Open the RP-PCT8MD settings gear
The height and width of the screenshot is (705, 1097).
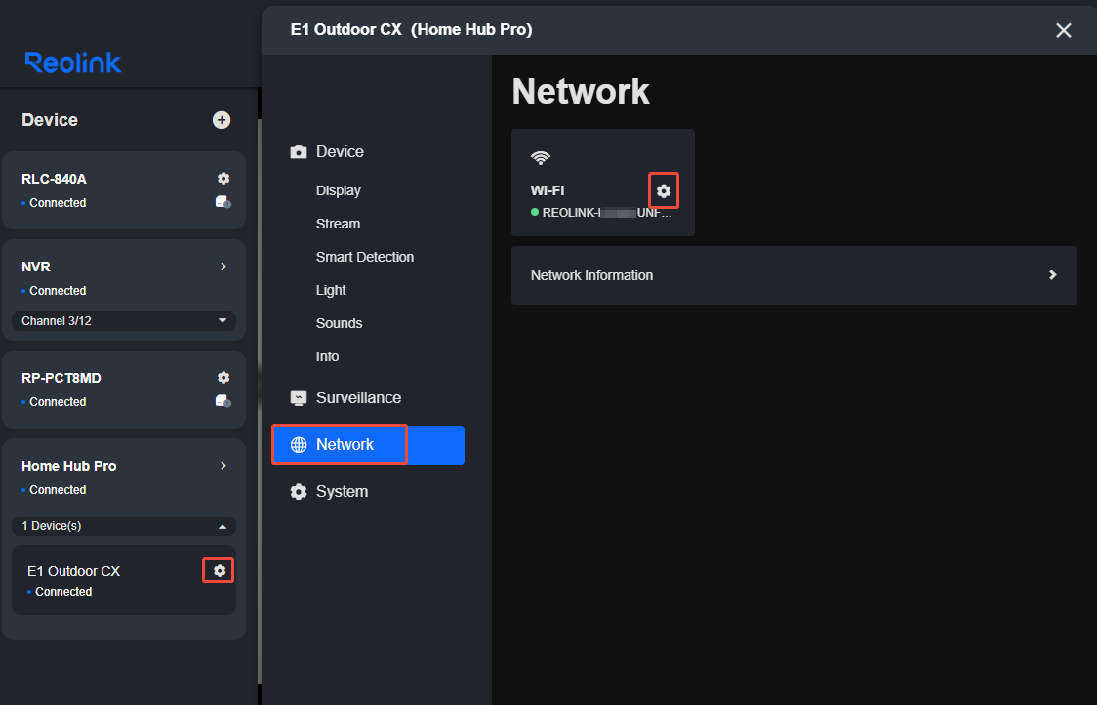(x=223, y=377)
